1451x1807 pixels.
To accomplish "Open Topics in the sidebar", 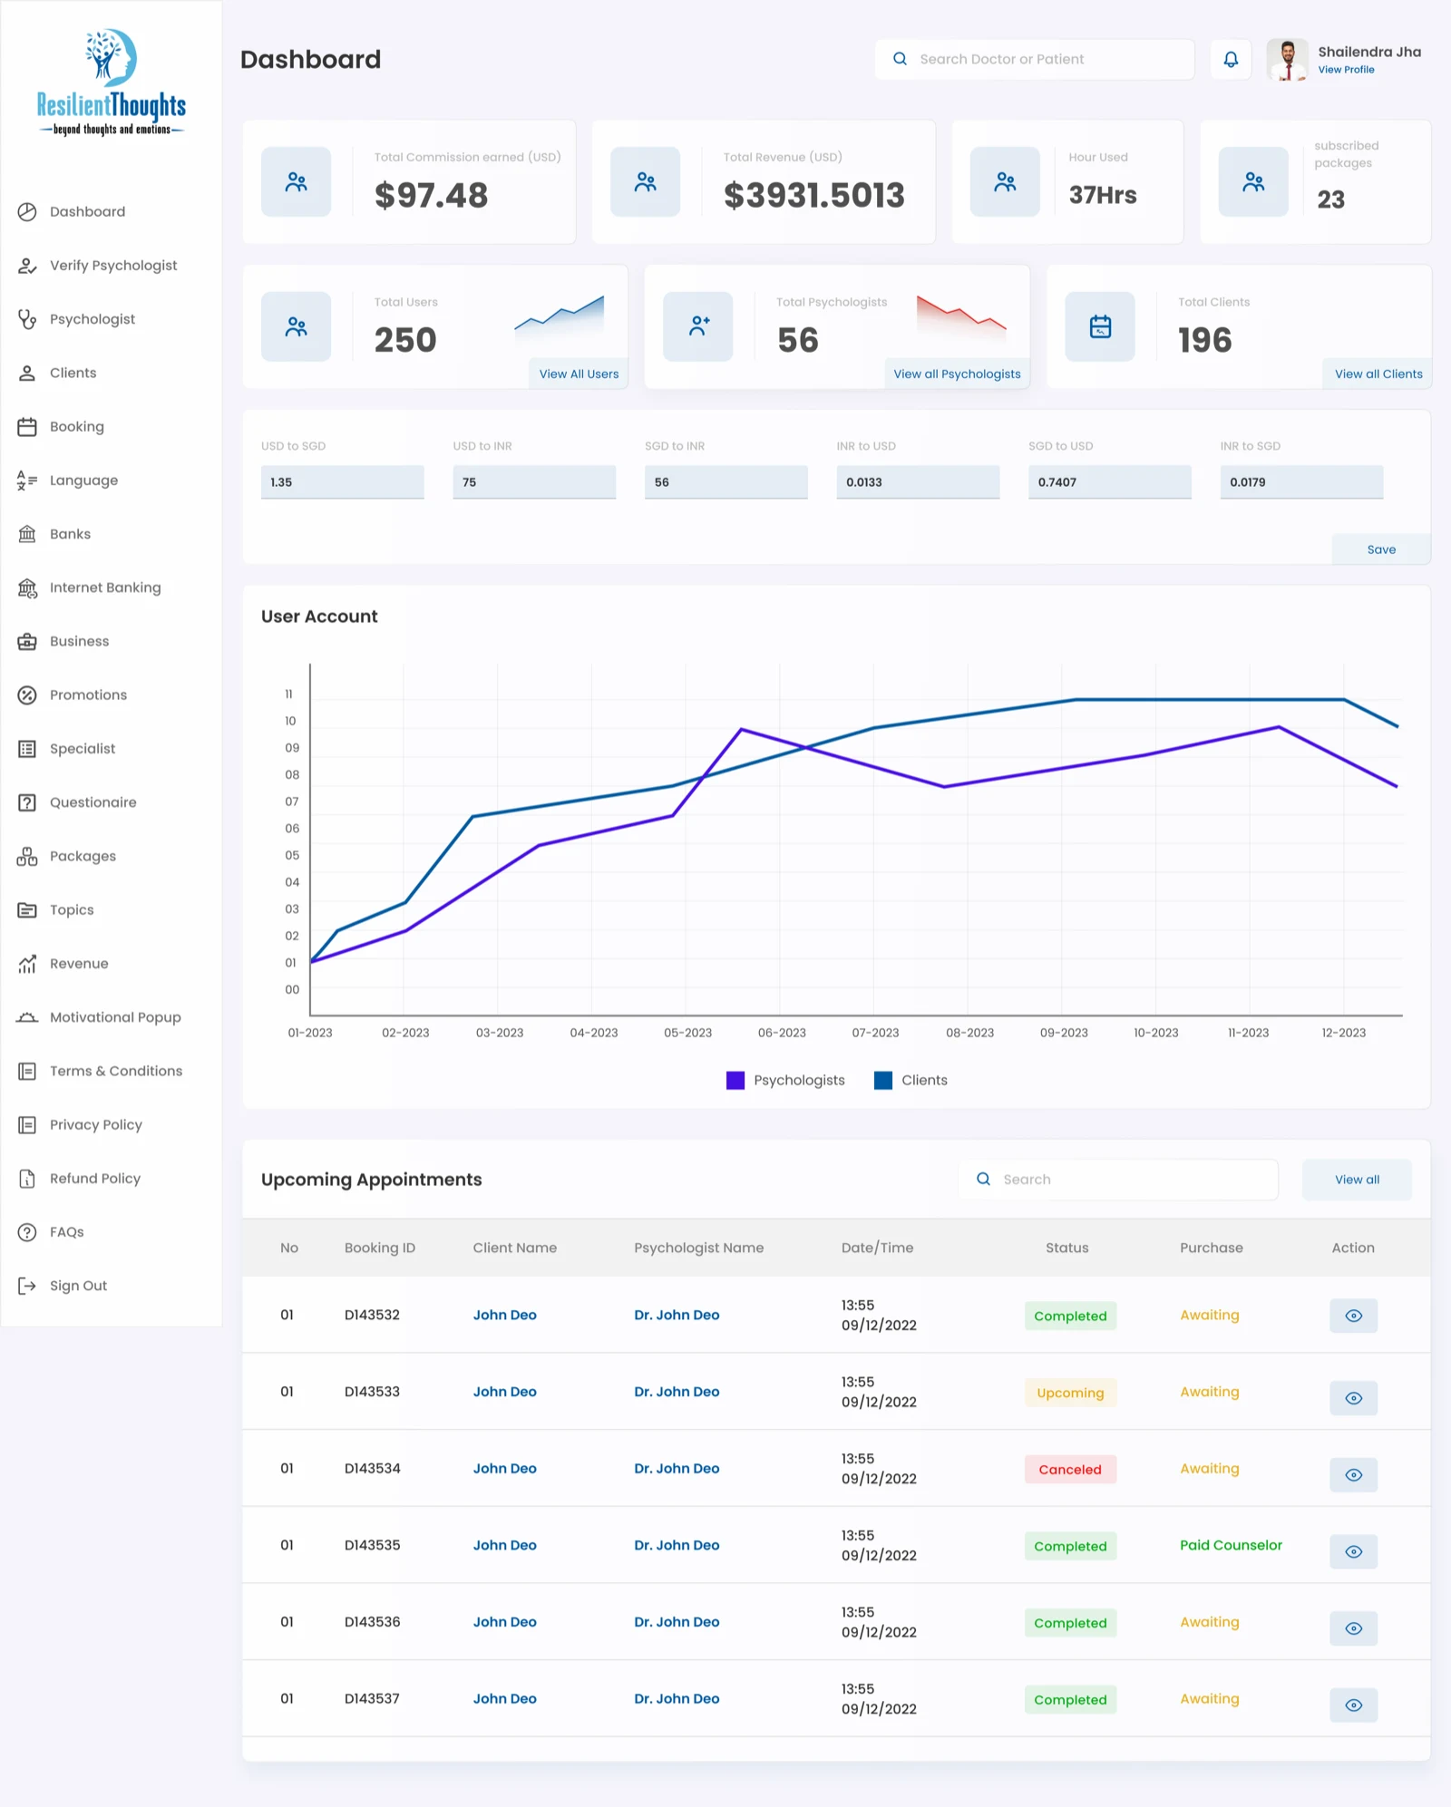I will click(72, 910).
